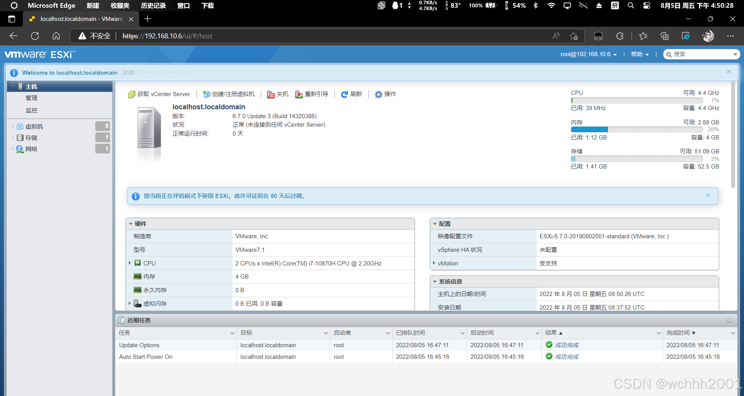Click the 刷新 refresh icon
744x396 pixels.
coord(344,94)
